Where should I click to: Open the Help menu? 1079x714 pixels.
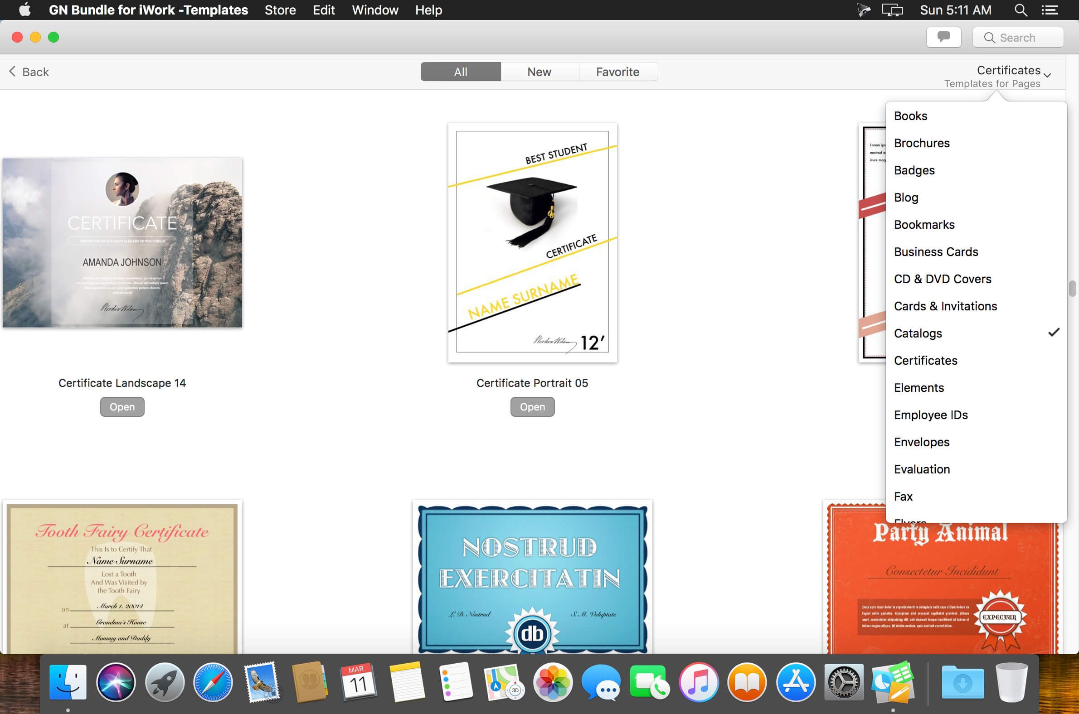point(428,10)
